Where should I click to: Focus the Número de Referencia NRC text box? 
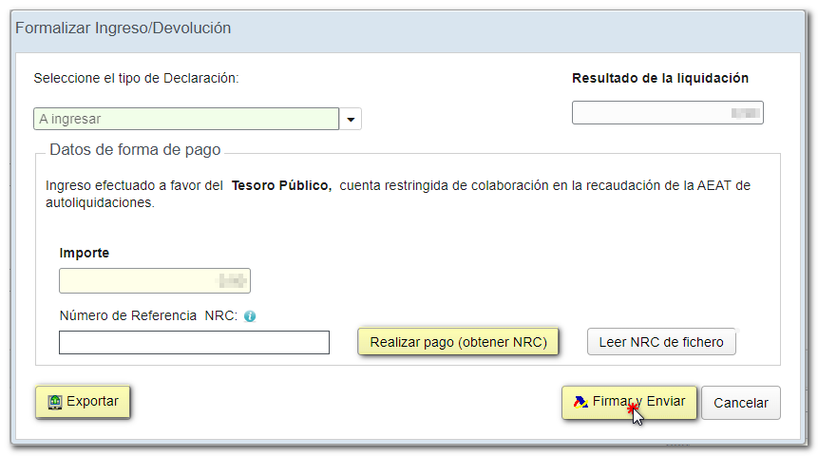pos(194,343)
